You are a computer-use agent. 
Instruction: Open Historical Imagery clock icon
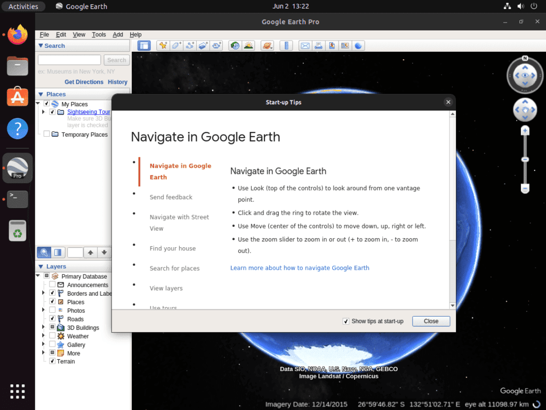[x=235, y=46]
